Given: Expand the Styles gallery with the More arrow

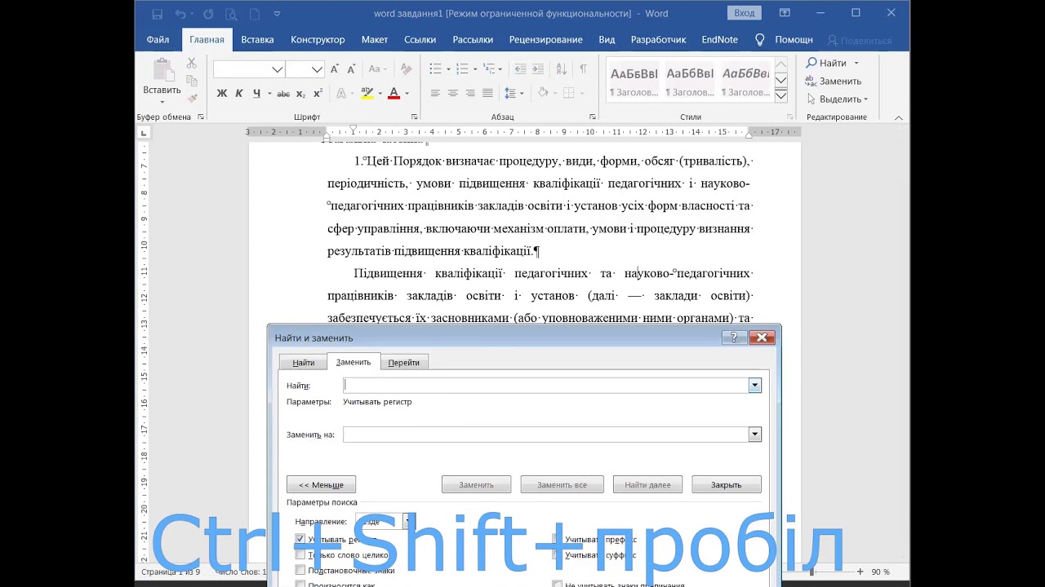Looking at the screenshot, I should (x=781, y=96).
